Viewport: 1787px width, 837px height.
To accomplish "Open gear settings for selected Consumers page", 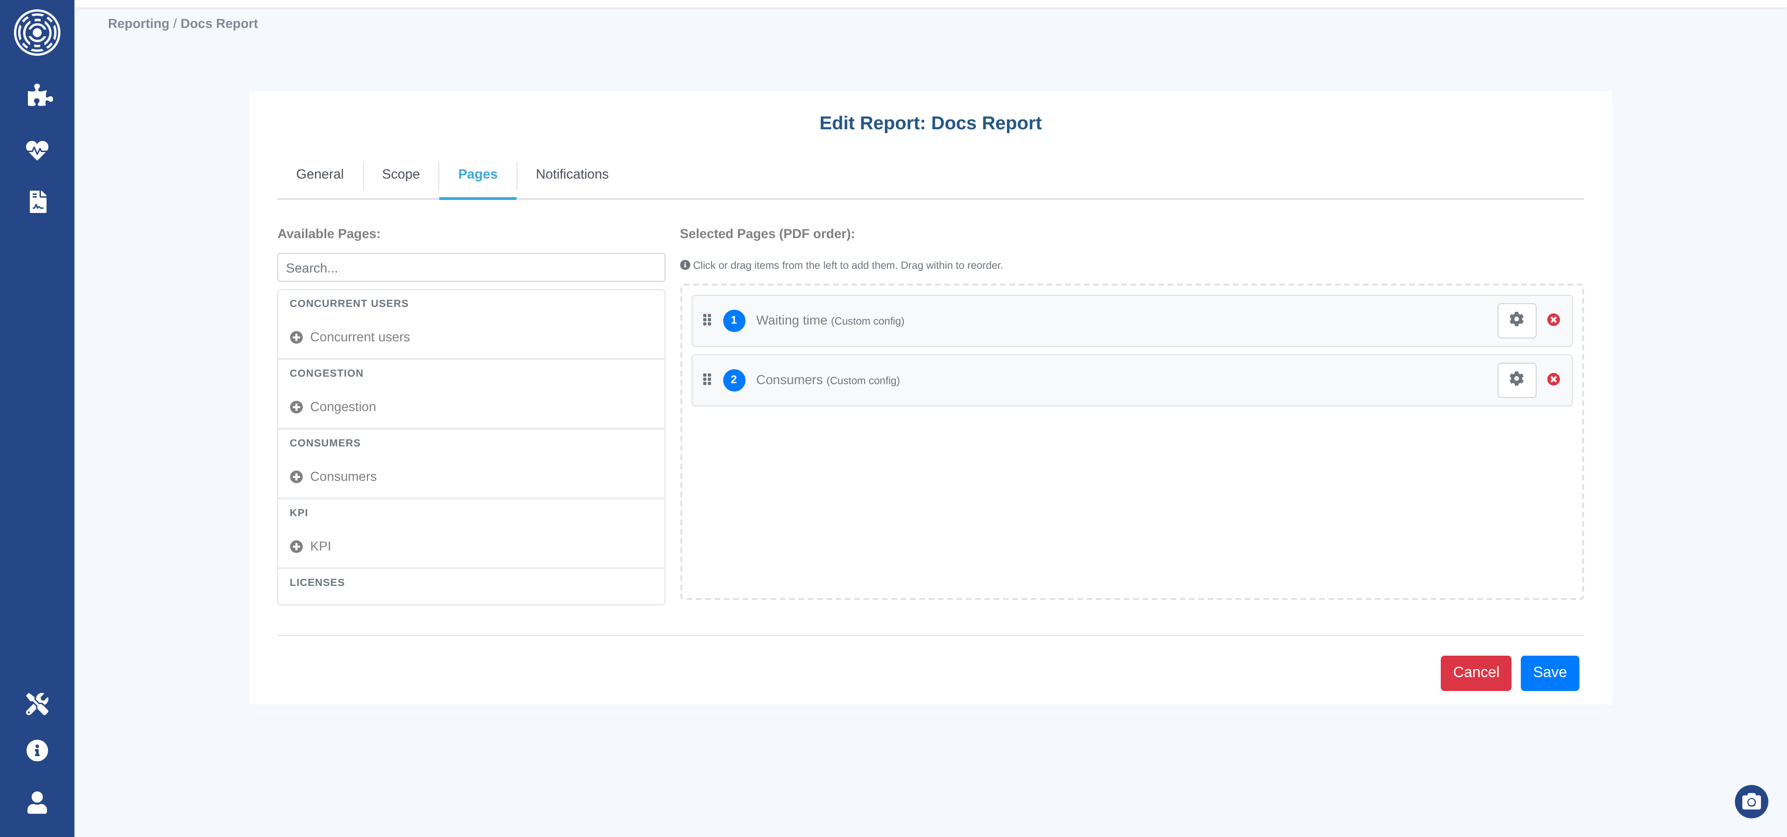I will [1517, 380].
